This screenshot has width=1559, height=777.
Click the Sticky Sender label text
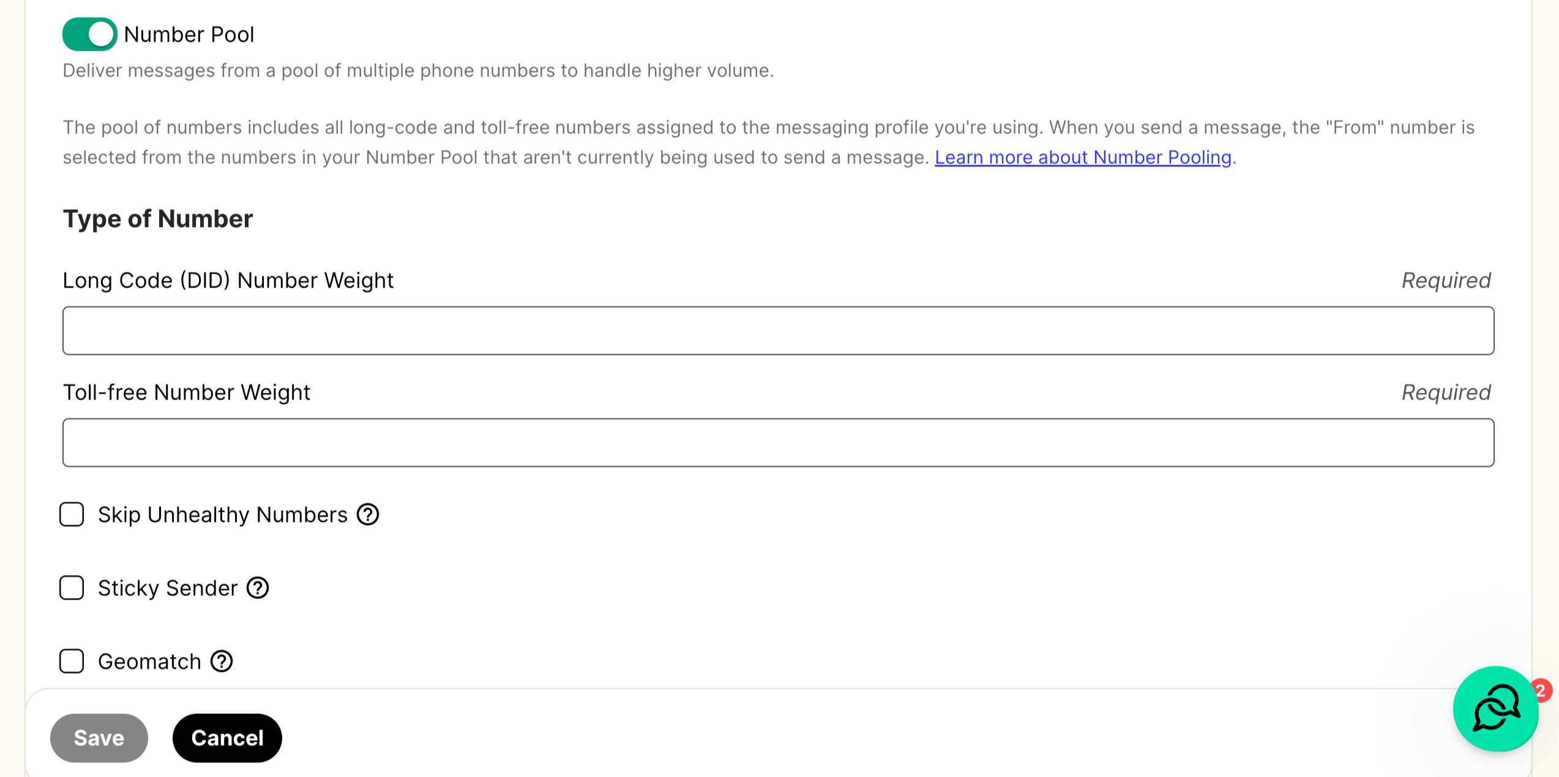coord(168,588)
